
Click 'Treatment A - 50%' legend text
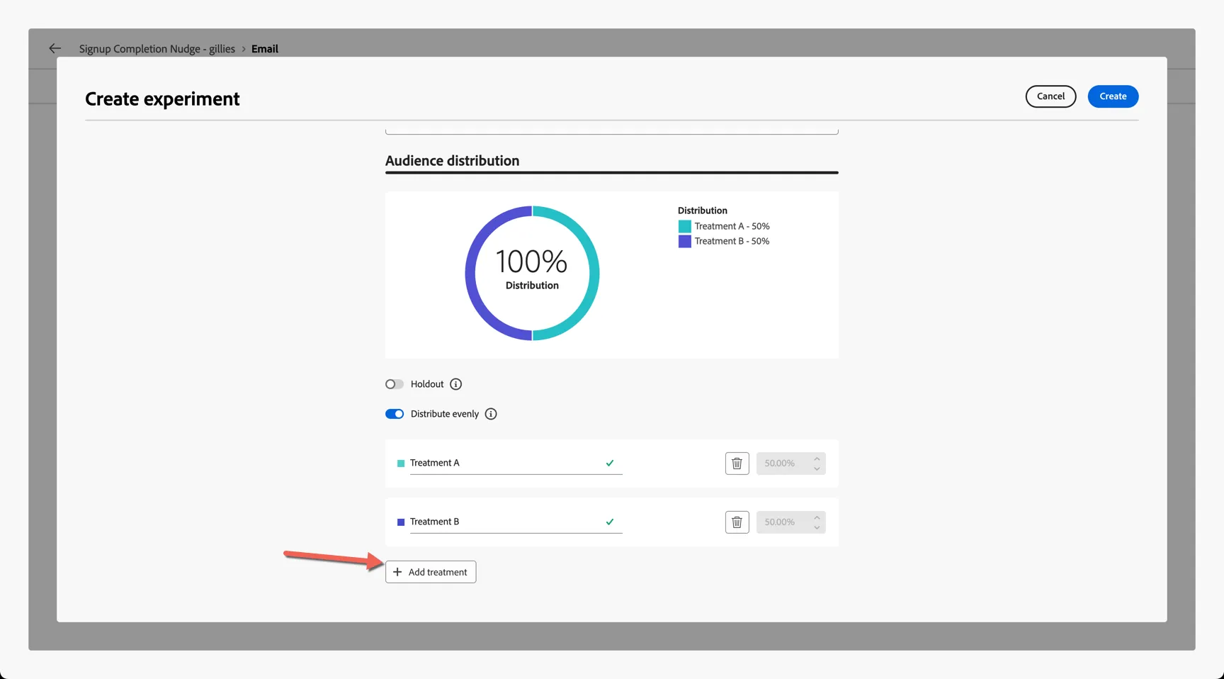[732, 226]
